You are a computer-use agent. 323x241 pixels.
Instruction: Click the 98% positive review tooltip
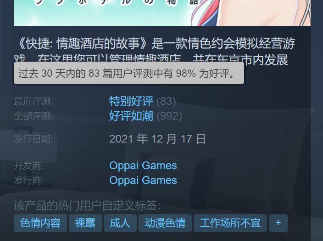click(x=129, y=73)
